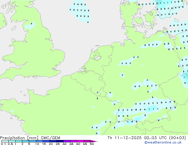Select the 5–10 mm legend color swatch

[32, 141]
